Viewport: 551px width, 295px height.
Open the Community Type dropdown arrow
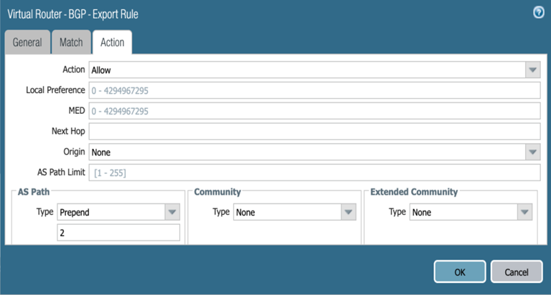tap(349, 212)
